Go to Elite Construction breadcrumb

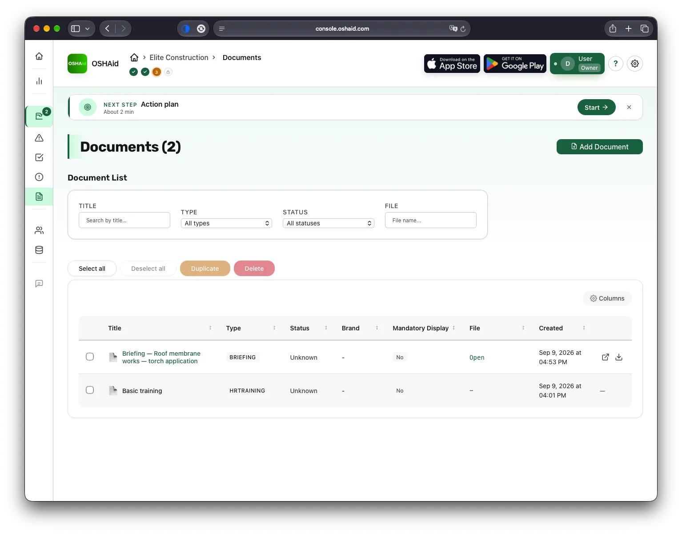tap(179, 57)
